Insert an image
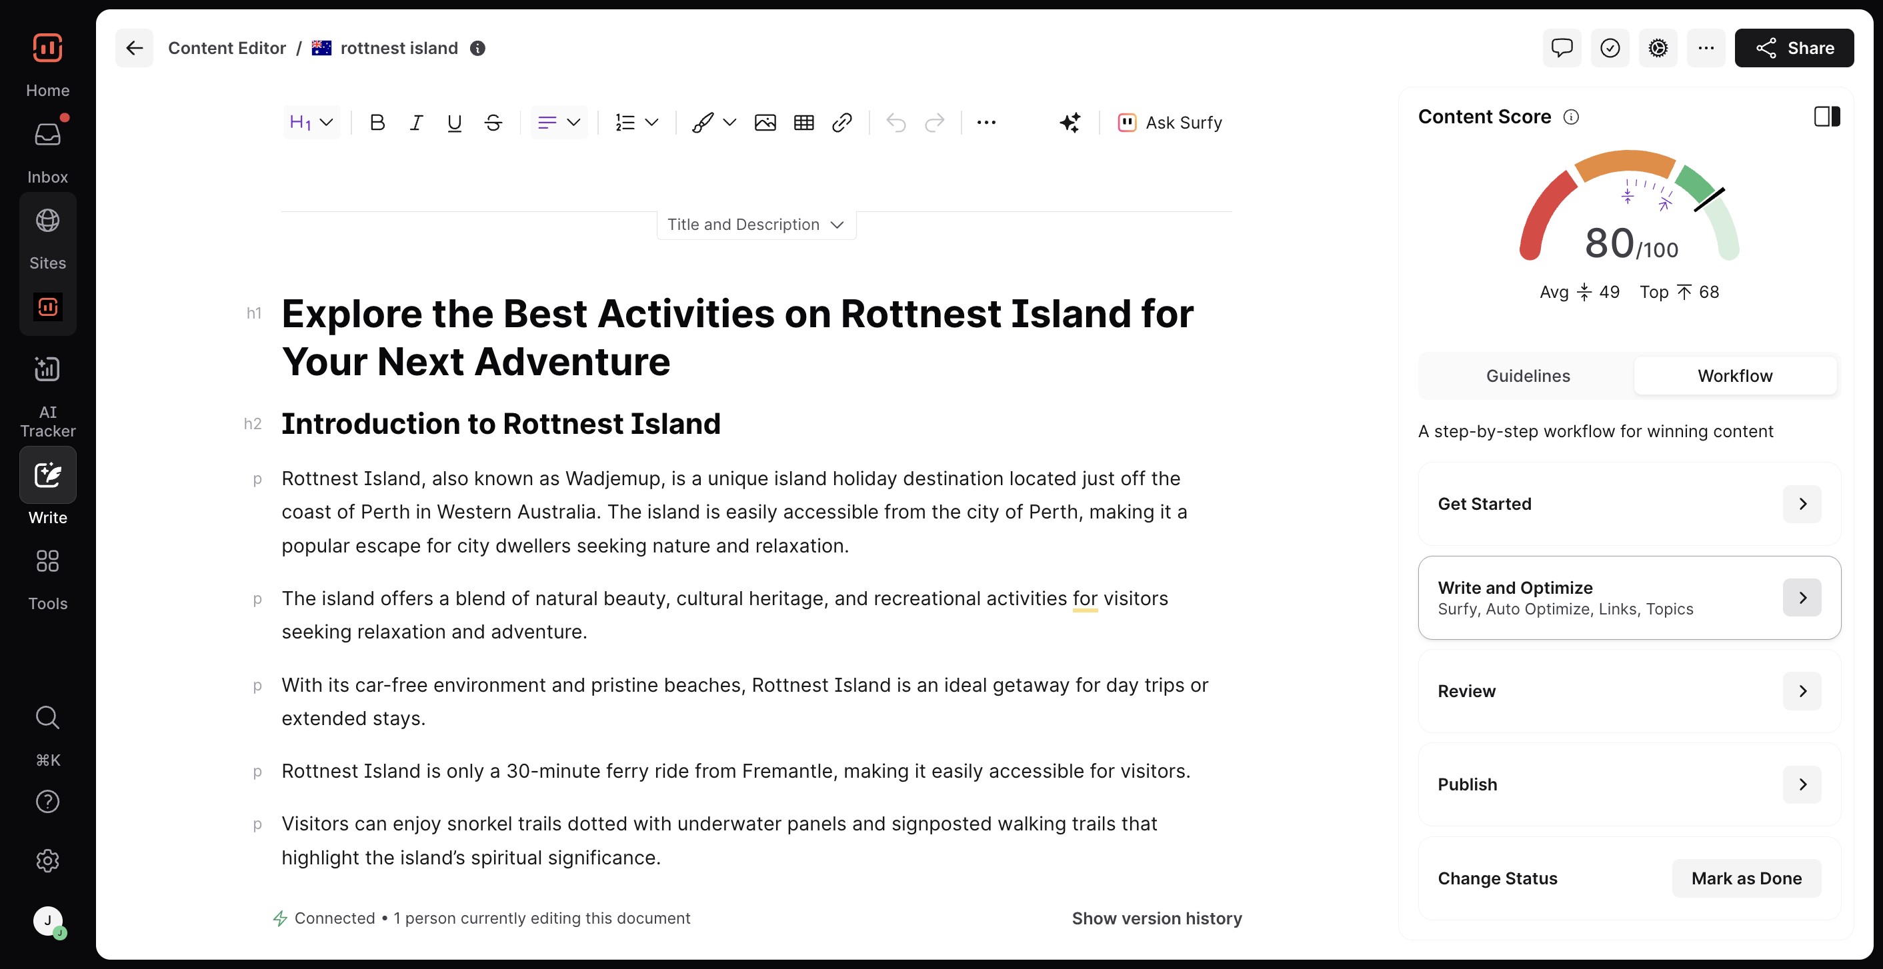This screenshot has width=1883, height=969. point(765,123)
